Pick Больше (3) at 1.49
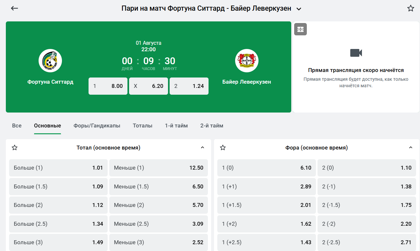Screen dimensions: 420x251 point(58,242)
